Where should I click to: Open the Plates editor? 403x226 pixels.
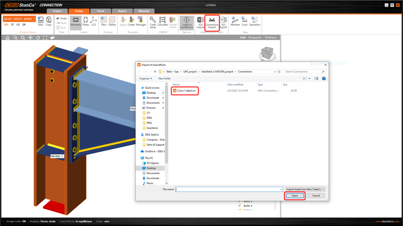(86, 22)
